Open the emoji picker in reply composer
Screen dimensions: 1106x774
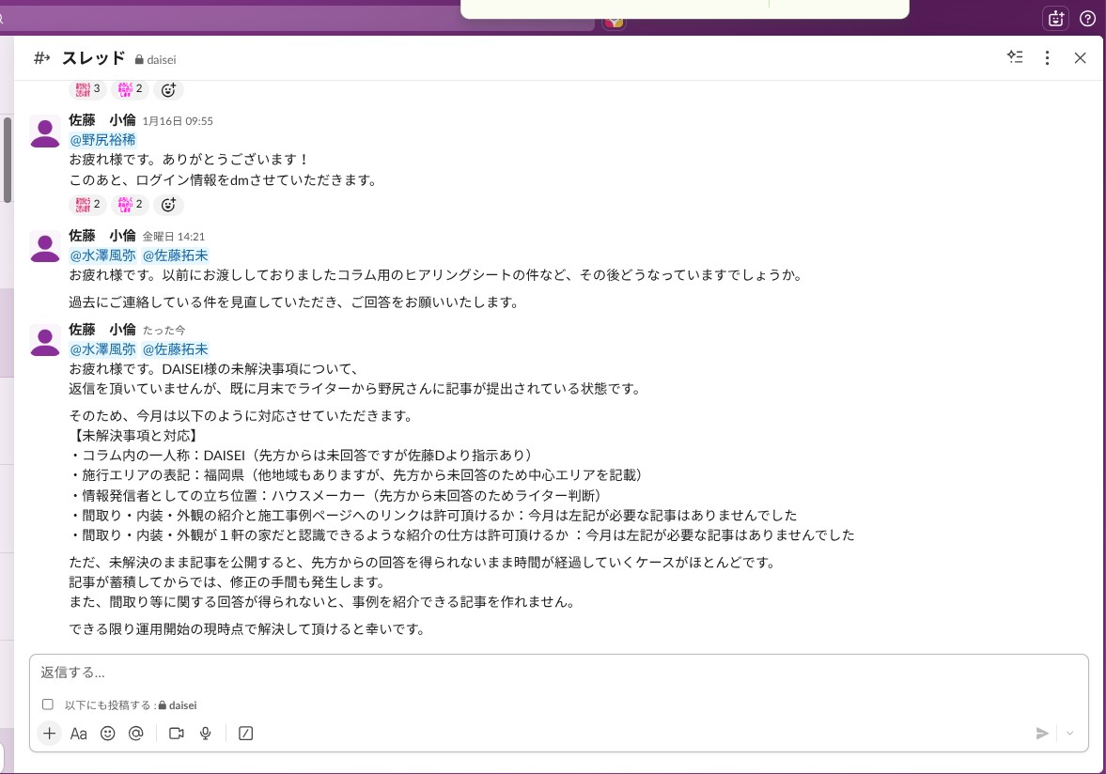pyautogui.click(x=107, y=734)
